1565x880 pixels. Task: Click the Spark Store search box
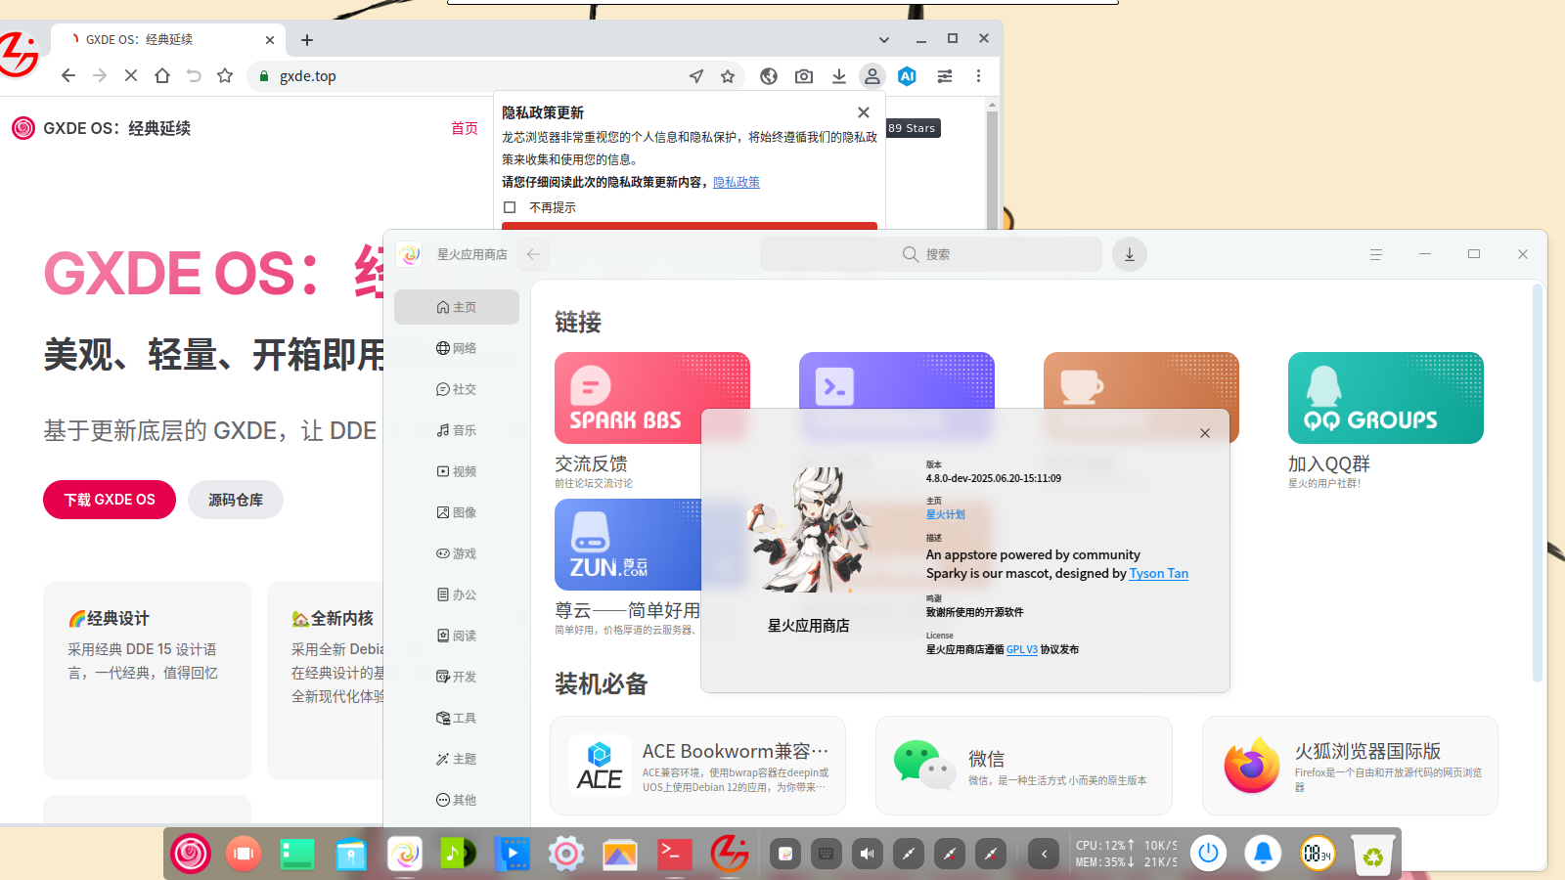(x=931, y=254)
